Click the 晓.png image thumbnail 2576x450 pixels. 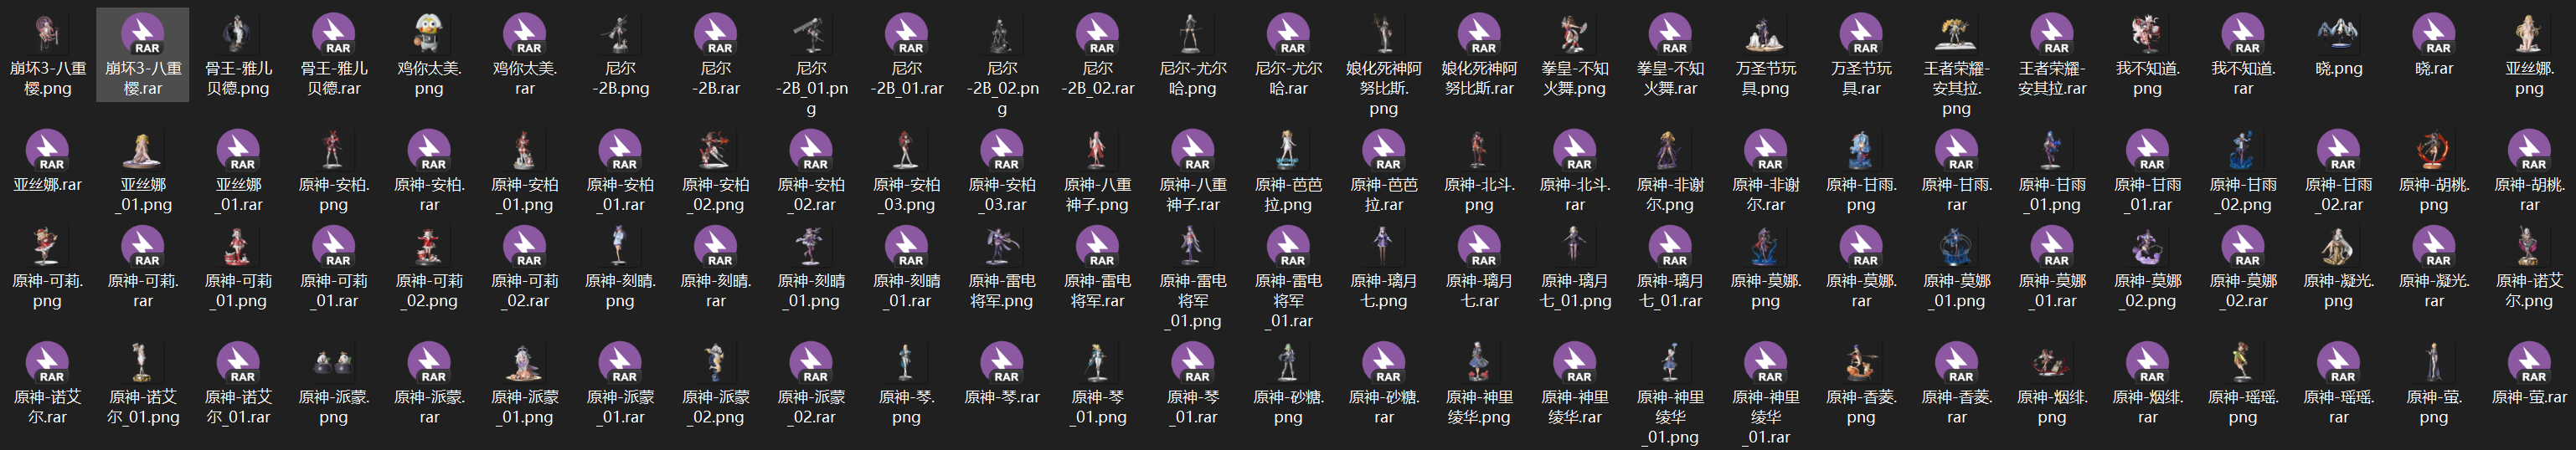[2339, 34]
